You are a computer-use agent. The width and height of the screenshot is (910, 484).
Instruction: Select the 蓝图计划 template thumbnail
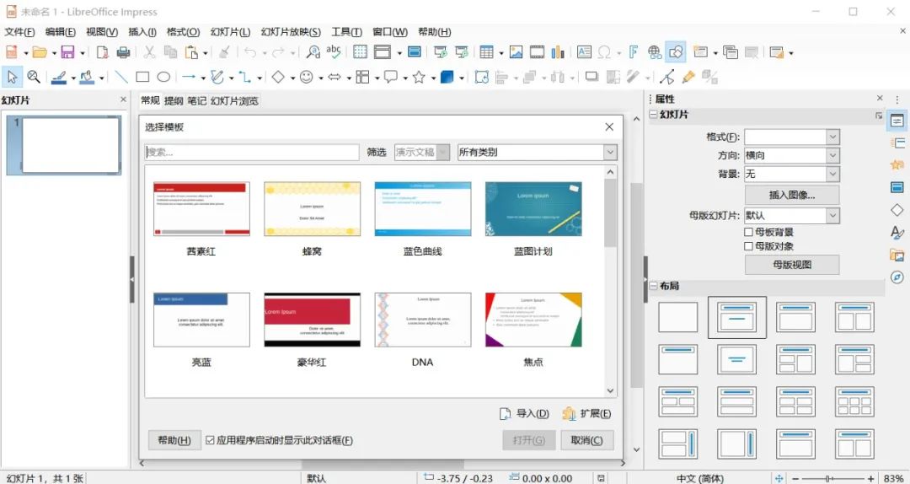(533, 208)
